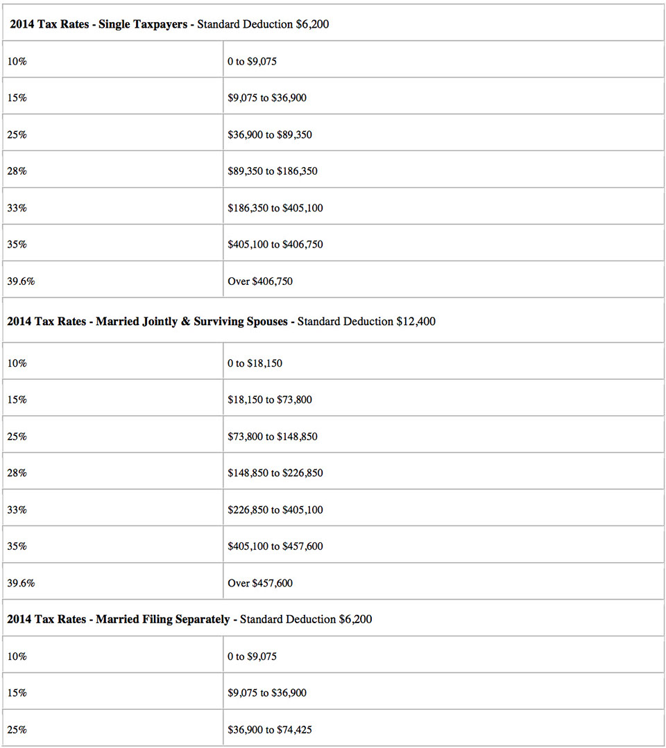Select the $18,150 to $73,800 cell
This screenshot has height=748, width=666.
tap(270, 399)
